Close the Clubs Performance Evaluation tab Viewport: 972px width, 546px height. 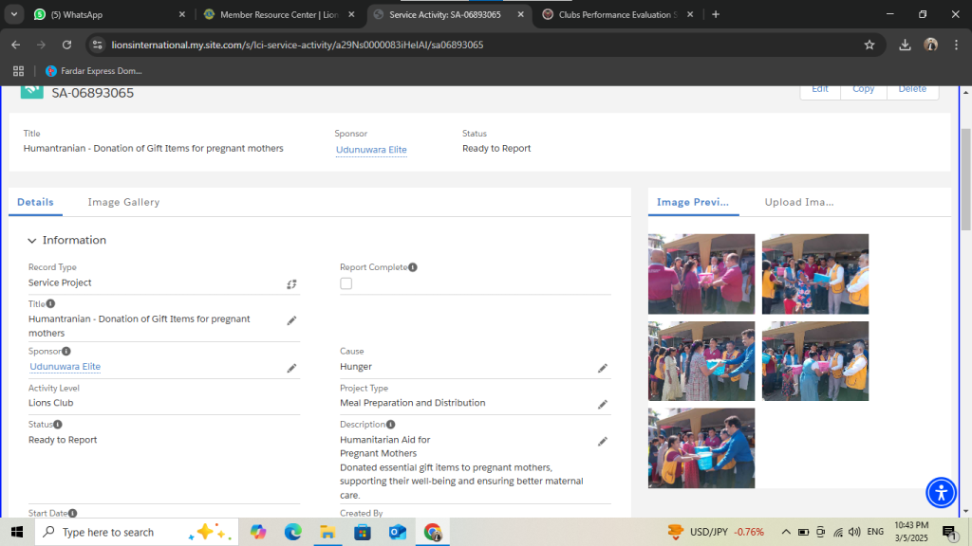coord(690,14)
